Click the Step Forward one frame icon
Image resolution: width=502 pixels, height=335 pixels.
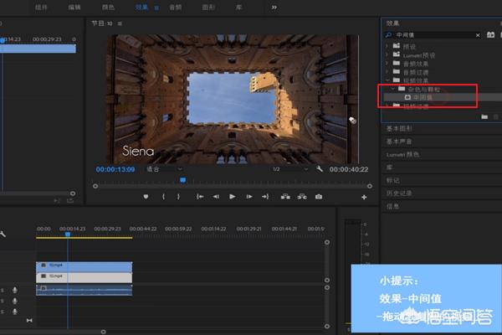[248, 197]
